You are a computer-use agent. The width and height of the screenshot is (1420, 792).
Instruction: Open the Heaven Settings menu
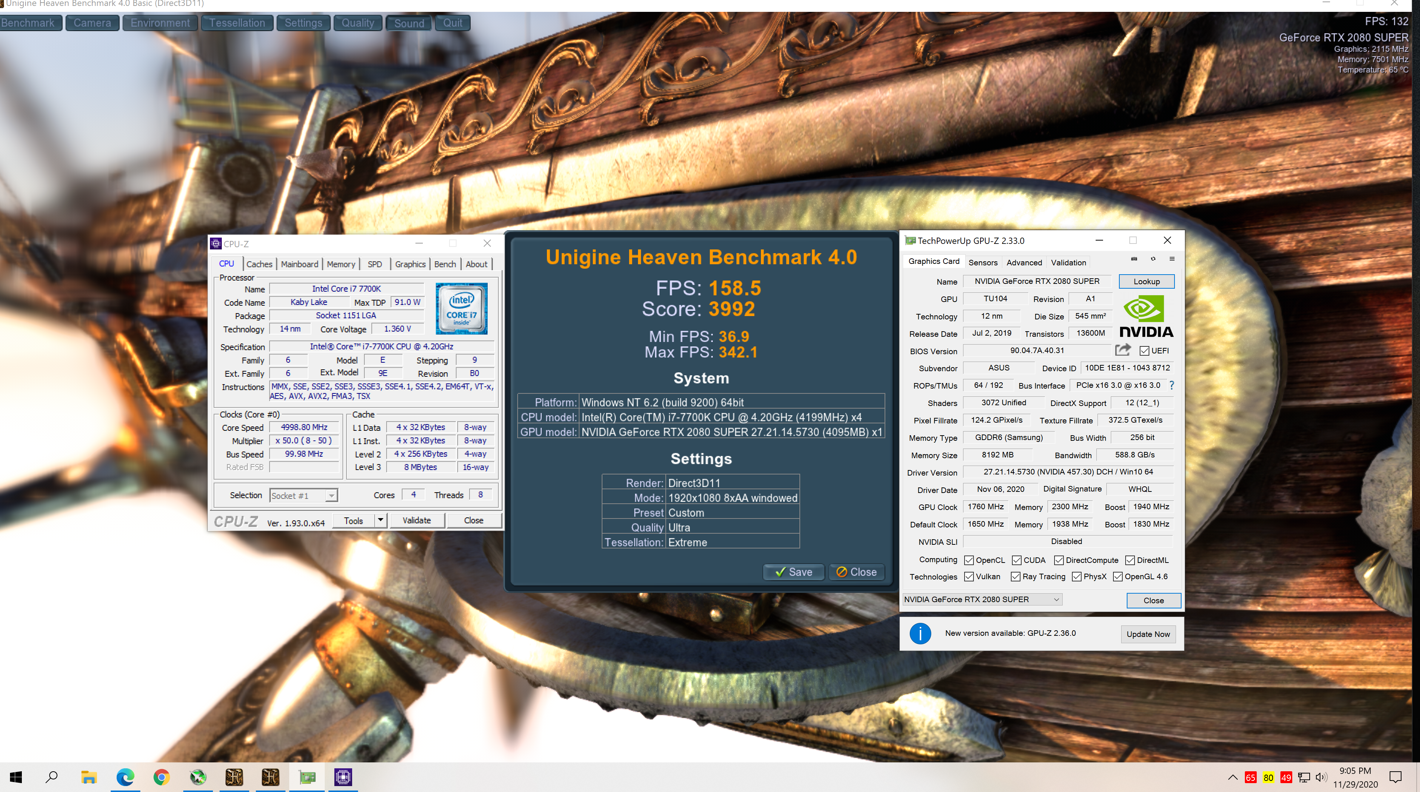click(303, 23)
